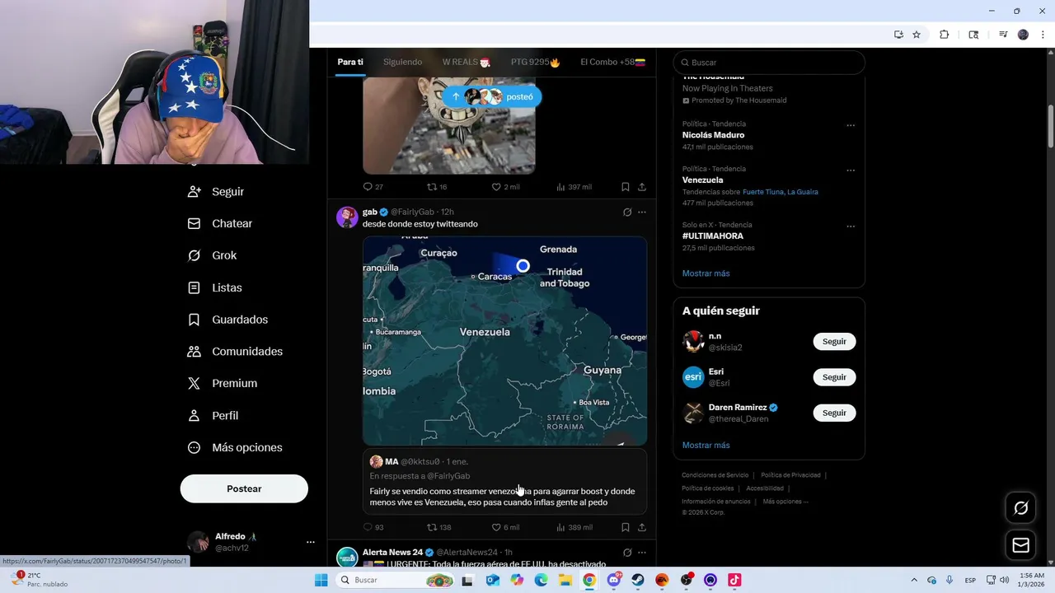Open Guardados bookmarks in the sidebar

[x=227, y=320]
